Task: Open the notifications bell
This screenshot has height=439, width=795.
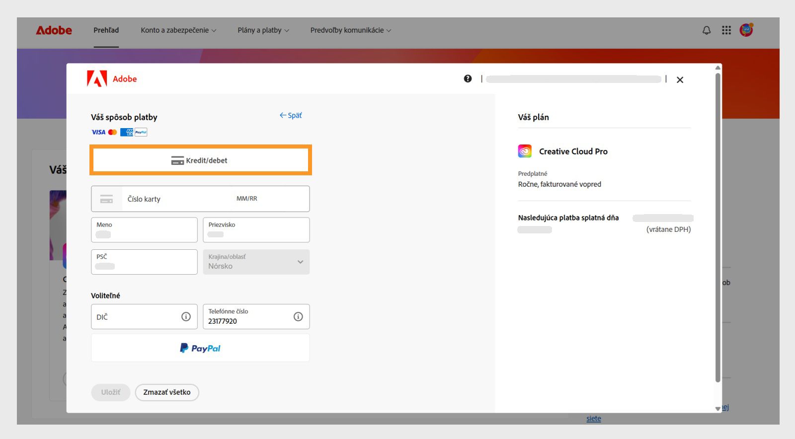Action: (707, 30)
